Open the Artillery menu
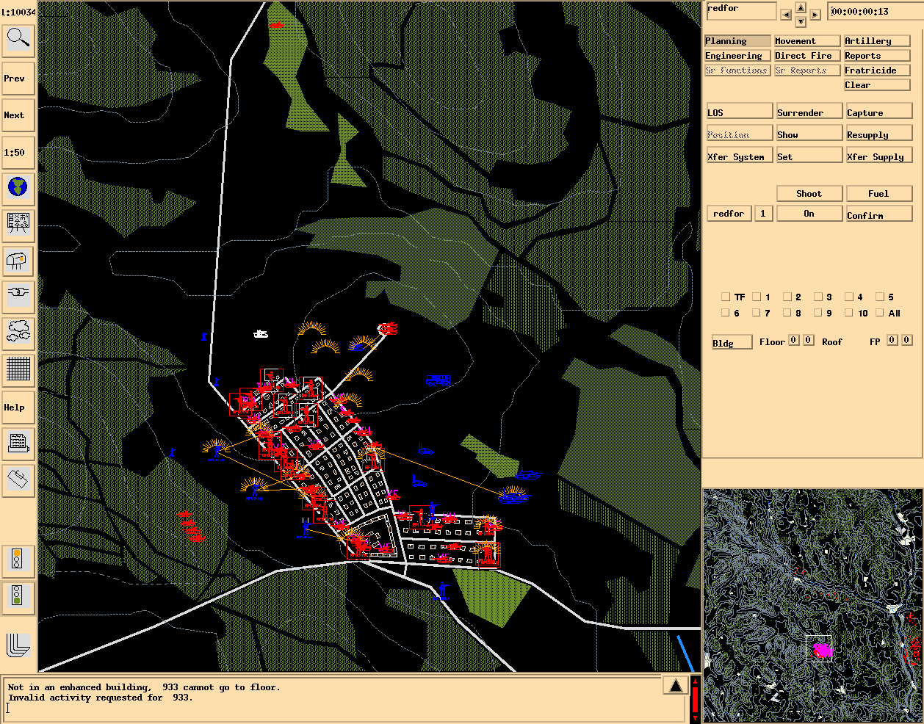 coord(876,41)
